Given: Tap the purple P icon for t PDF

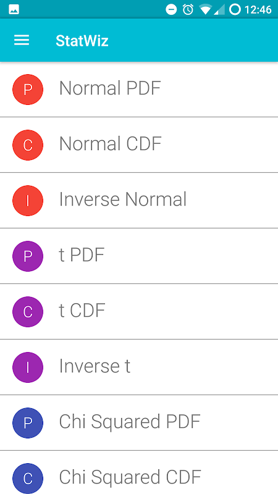Looking at the screenshot, I should [x=28, y=256].
